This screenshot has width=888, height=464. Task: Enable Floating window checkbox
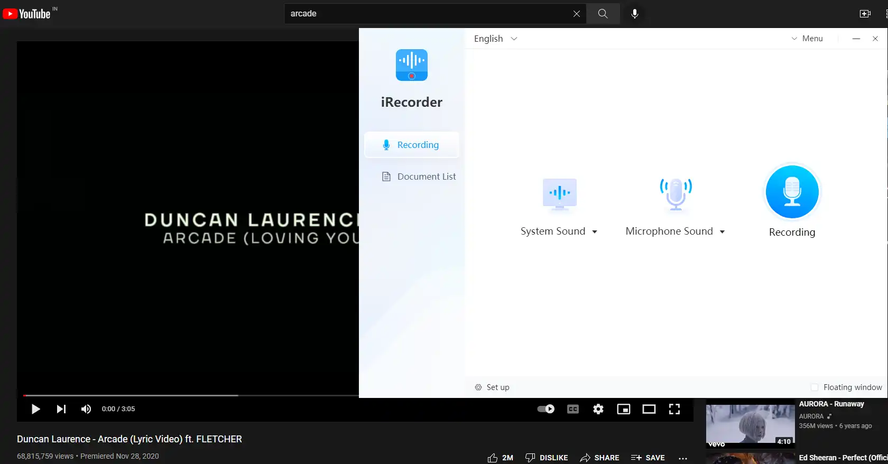815,387
